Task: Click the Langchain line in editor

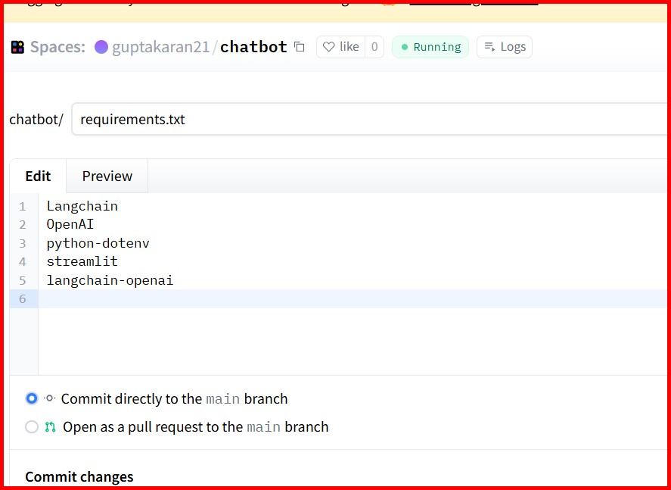Action: tap(82, 206)
